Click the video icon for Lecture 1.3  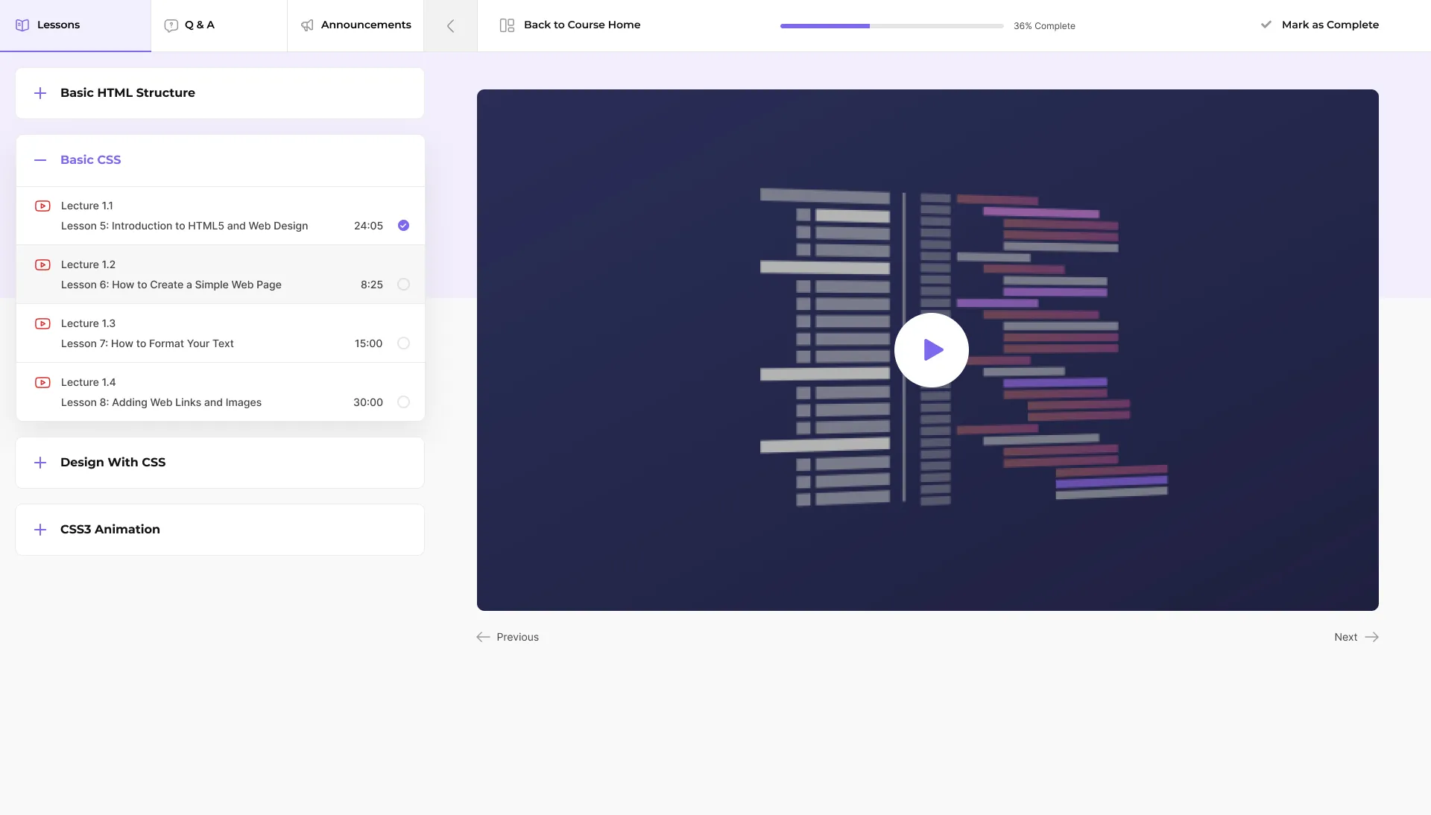pyautogui.click(x=43, y=323)
